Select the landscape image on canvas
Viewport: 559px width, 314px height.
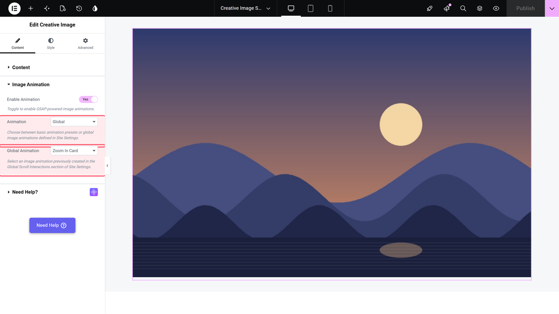click(x=332, y=153)
